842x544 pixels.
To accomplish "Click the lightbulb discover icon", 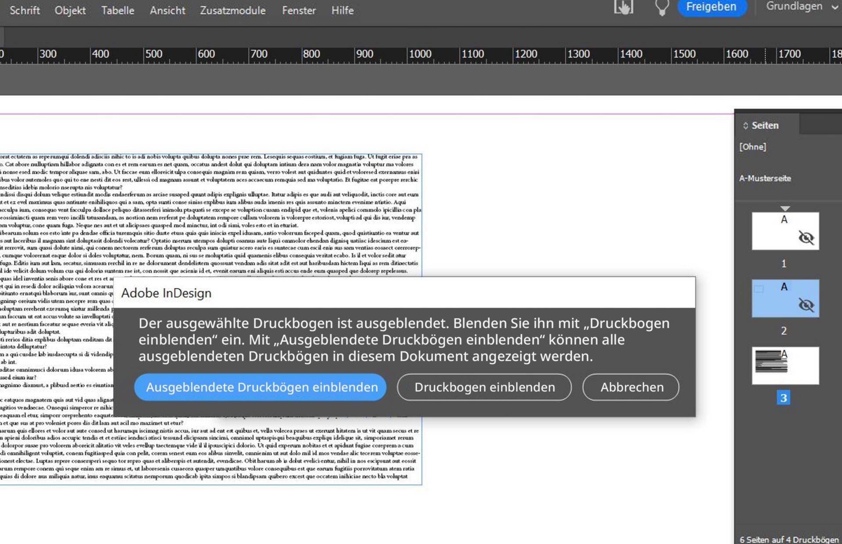I will [662, 7].
